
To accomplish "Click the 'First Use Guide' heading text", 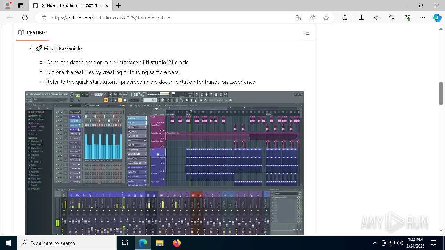I will click(x=63, y=48).
